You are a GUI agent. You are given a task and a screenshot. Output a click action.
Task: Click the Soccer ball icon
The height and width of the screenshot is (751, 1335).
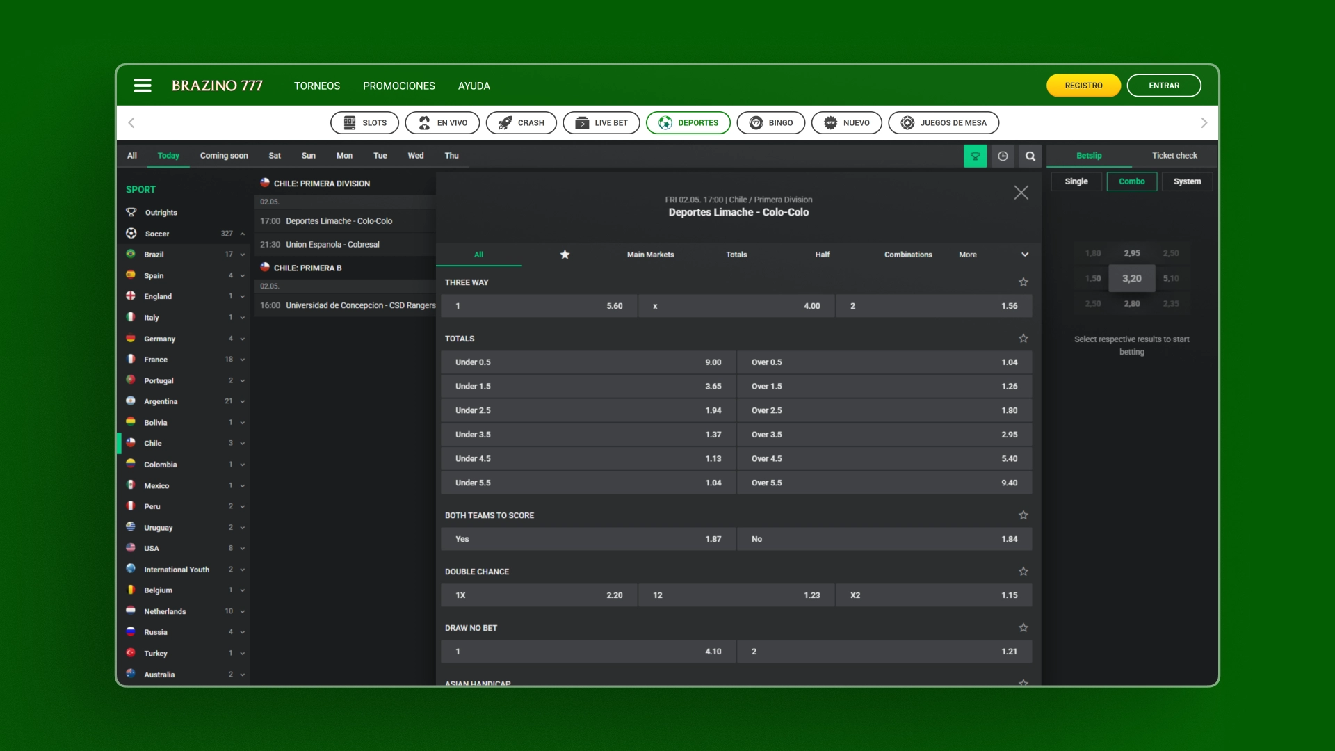pyautogui.click(x=131, y=234)
